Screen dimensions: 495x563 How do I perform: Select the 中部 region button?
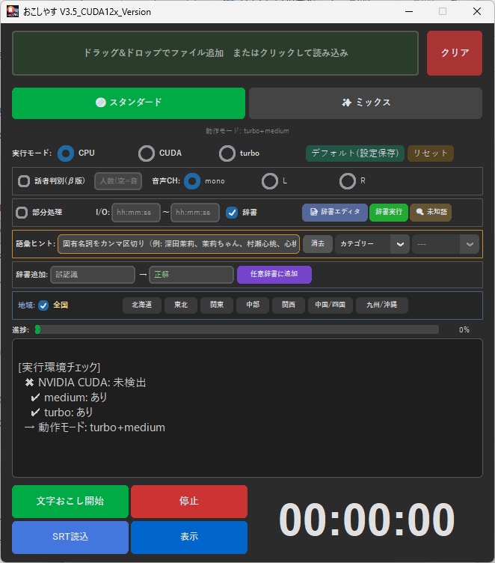click(x=253, y=305)
